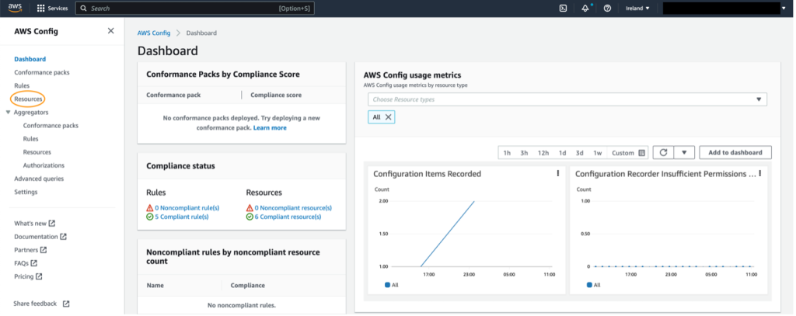Open 0 Noncompliant rule(s) link

click(187, 208)
